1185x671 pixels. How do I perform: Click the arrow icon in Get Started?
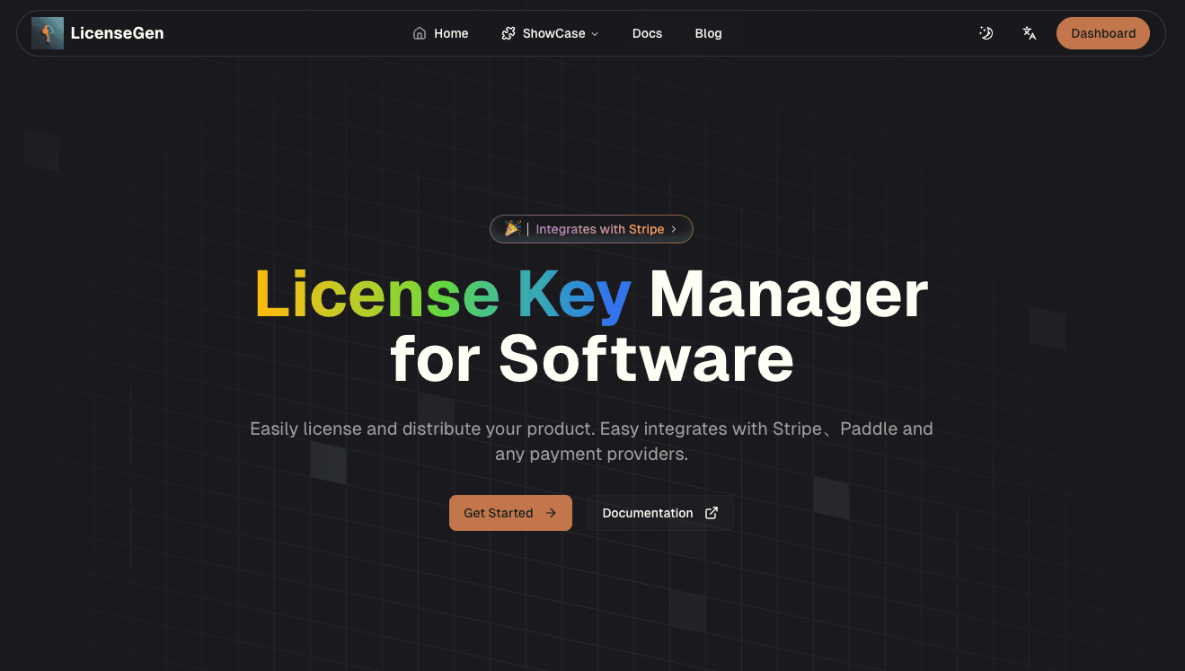click(x=552, y=513)
